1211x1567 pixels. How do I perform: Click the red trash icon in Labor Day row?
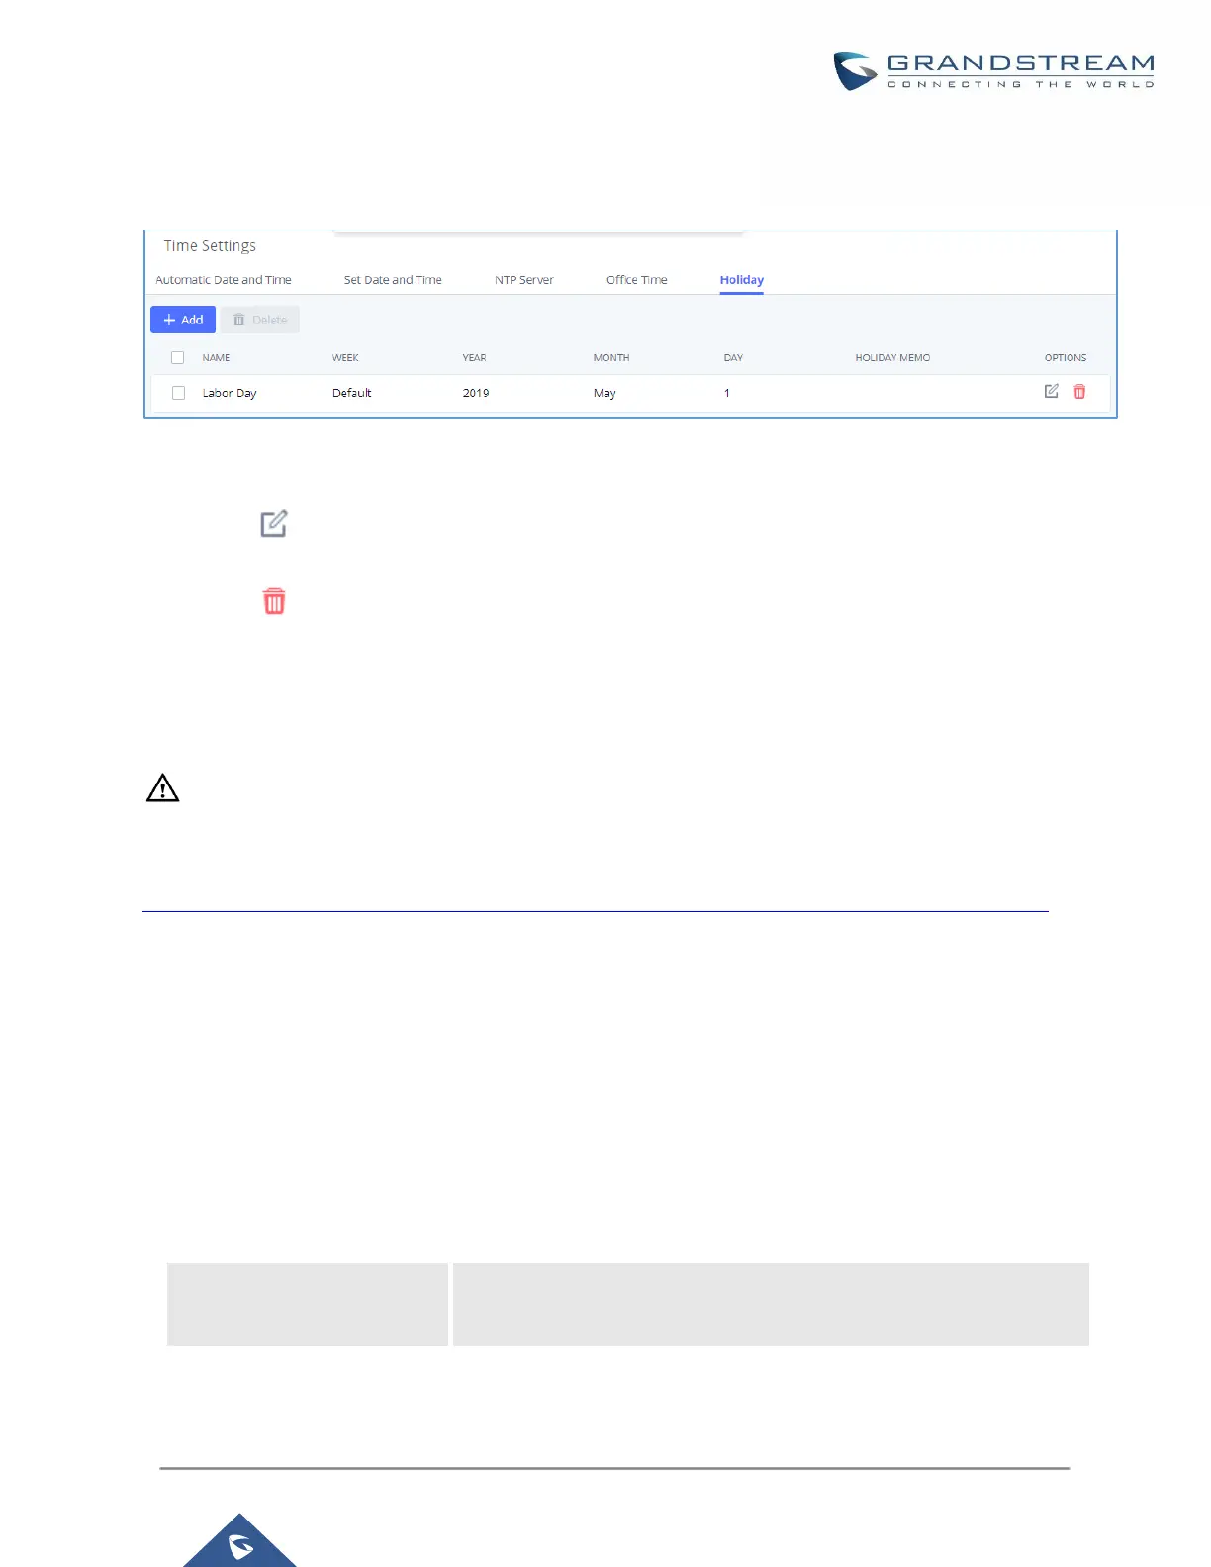[x=1079, y=392]
